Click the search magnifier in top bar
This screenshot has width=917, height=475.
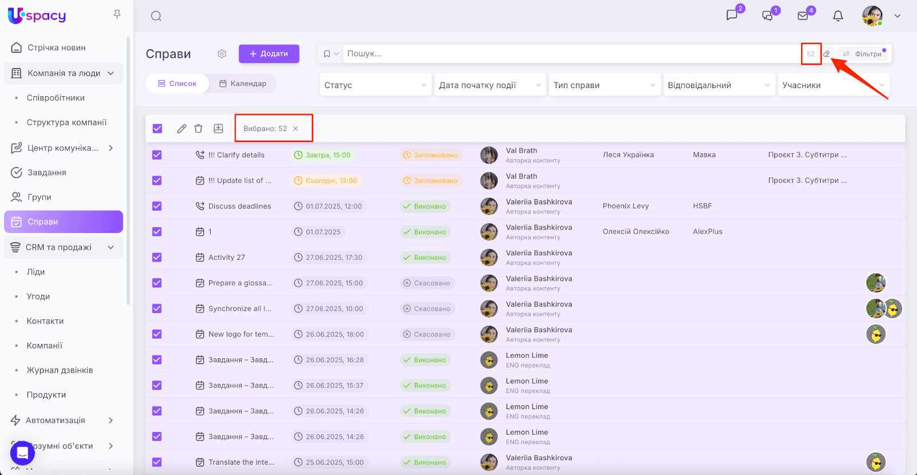(156, 16)
